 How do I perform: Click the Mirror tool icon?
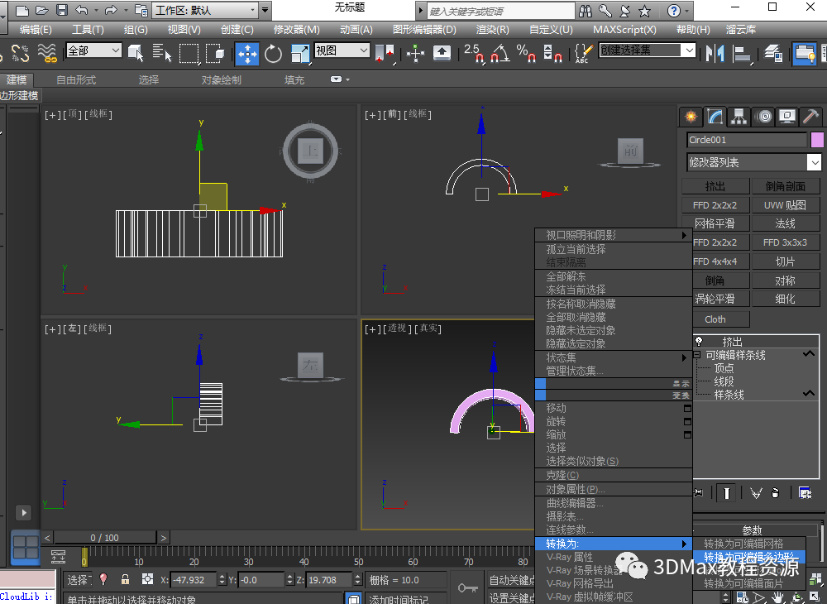[714, 54]
